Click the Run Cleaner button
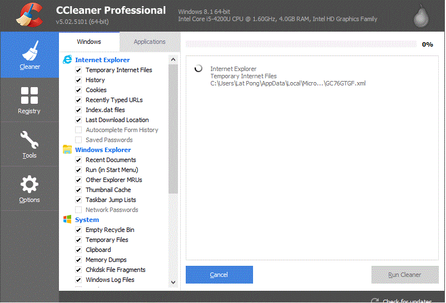This screenshot has width=446, height=303. [405, 275]
